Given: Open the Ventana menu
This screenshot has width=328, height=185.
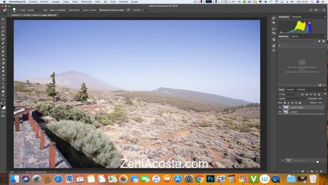Looking at the screenshot, I should [x=123, y=2].
